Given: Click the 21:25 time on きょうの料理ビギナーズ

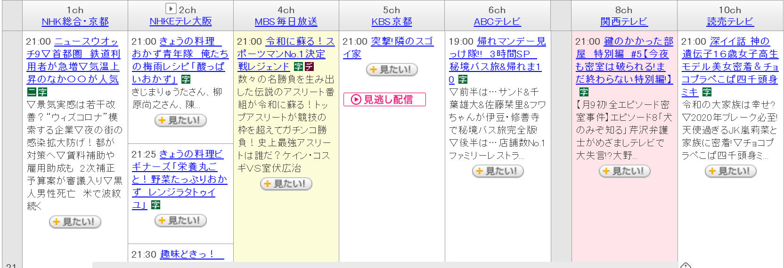Looking at the screenshot, I should [x=144, y=154].
